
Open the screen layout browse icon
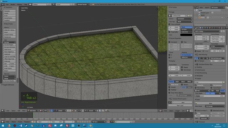[31, 4]
